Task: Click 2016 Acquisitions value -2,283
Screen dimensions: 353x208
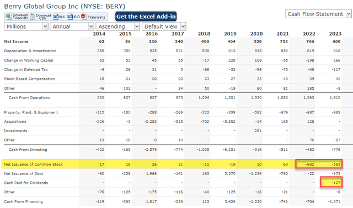Action: (151, 122)
